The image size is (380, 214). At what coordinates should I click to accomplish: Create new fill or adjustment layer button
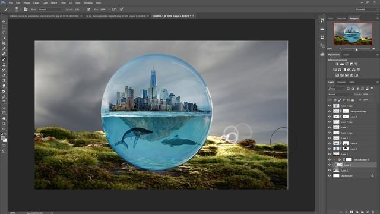click(357, 212)
